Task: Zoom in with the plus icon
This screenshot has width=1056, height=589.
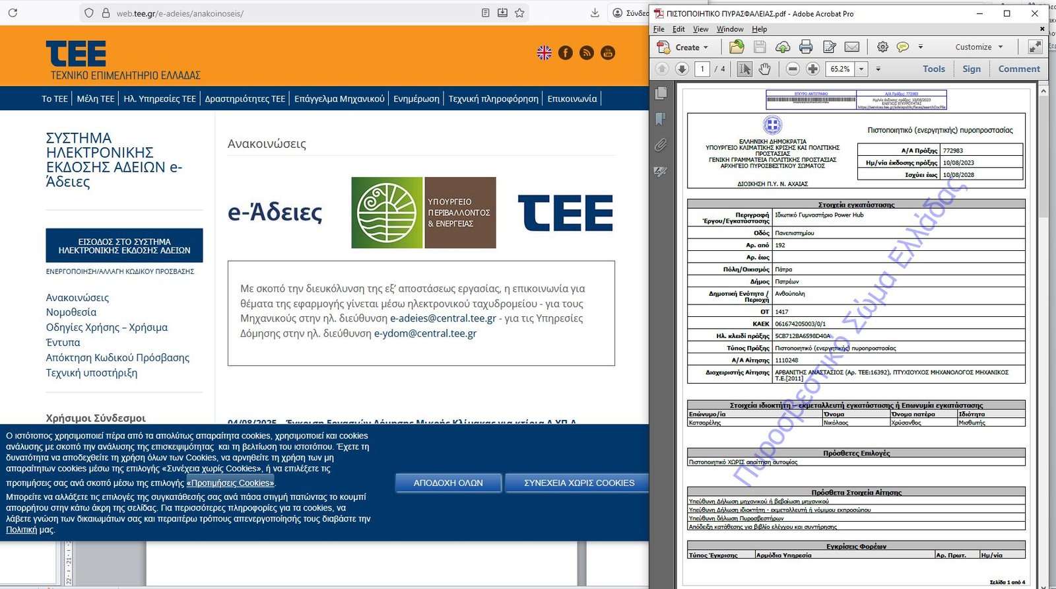Action: 813,69
